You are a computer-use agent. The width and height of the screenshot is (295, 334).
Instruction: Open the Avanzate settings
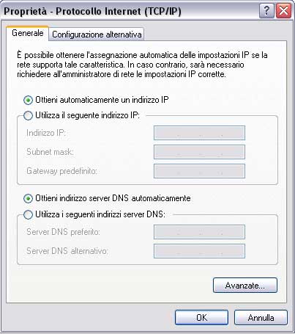point(245,286)
